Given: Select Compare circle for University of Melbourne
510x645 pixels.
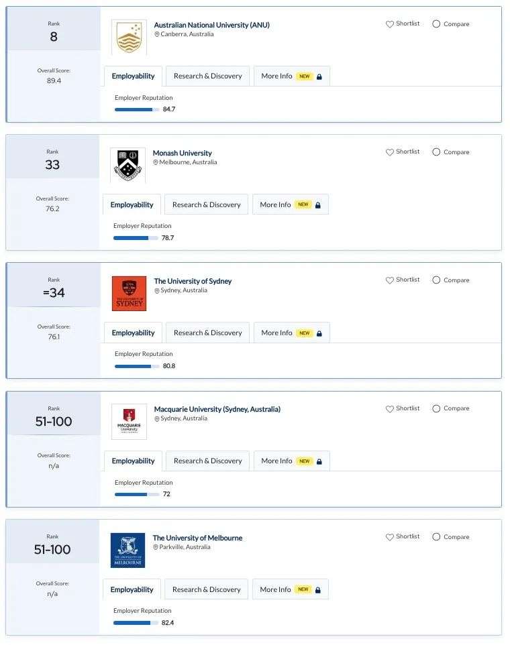Looking at the screenshot, I should tap(436, 537).
